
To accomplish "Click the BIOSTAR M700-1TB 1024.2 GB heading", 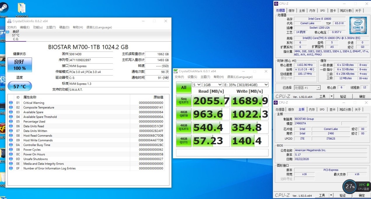I will point(88,47).
